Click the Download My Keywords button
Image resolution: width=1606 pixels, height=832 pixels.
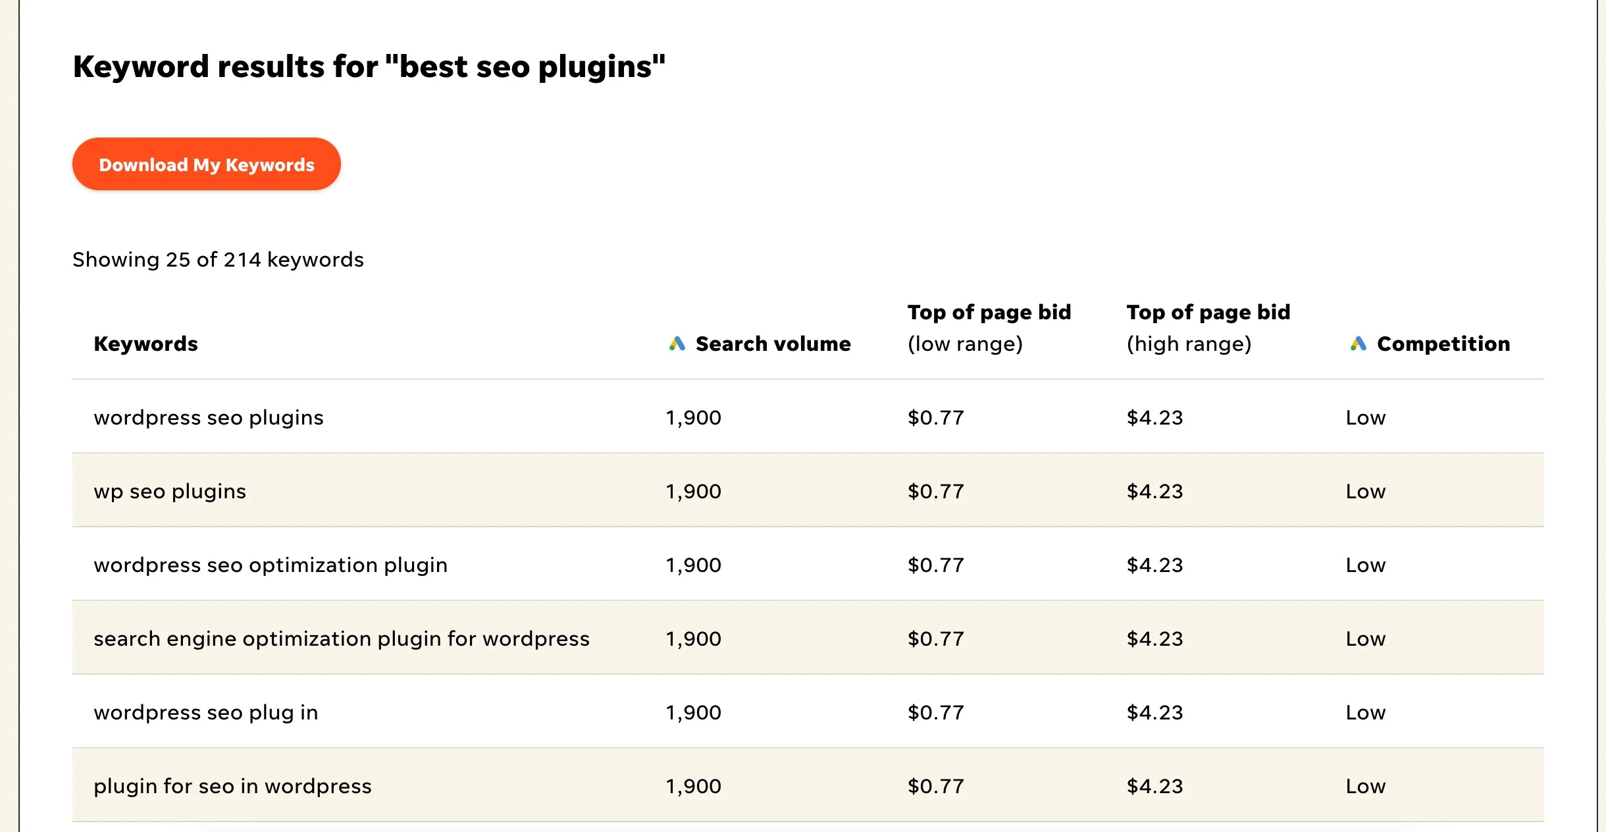pos(206,165)
